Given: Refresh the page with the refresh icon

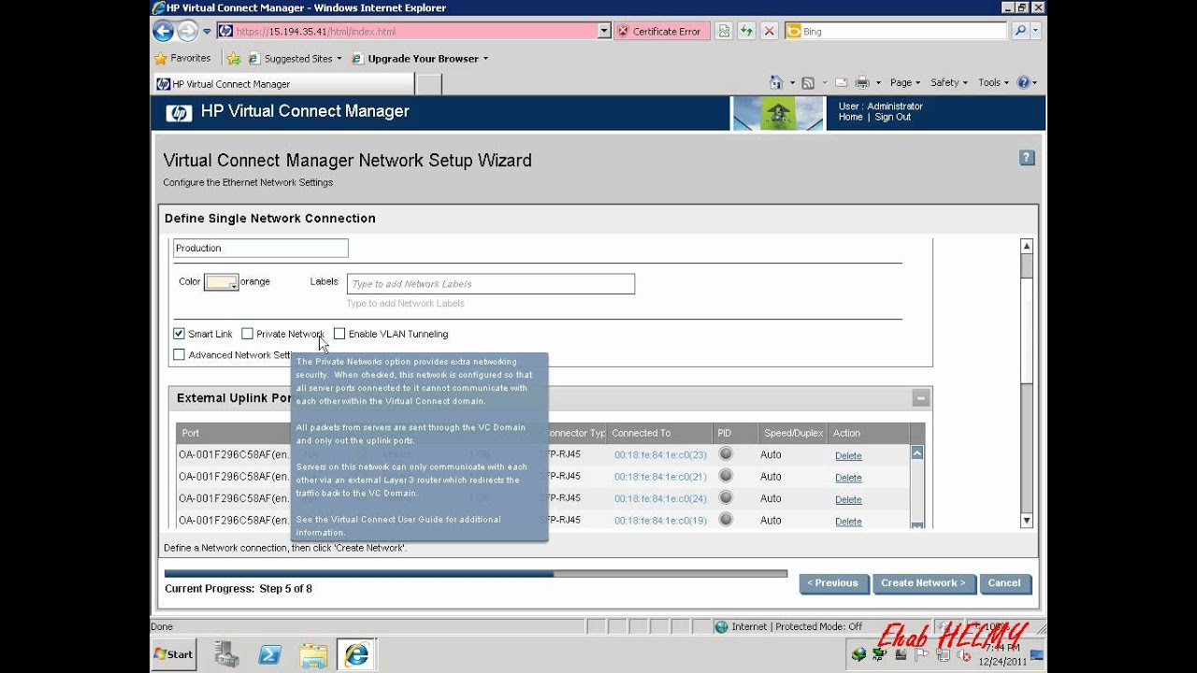Looking at the screenshot, I should (x=746, y=31).
